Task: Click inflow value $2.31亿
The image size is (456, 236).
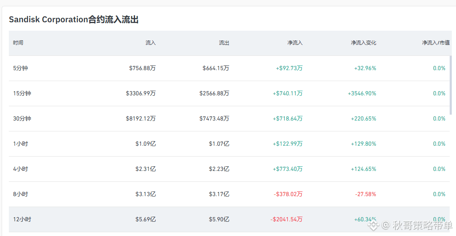Action: pyautogui.click(x=146, y=169)
